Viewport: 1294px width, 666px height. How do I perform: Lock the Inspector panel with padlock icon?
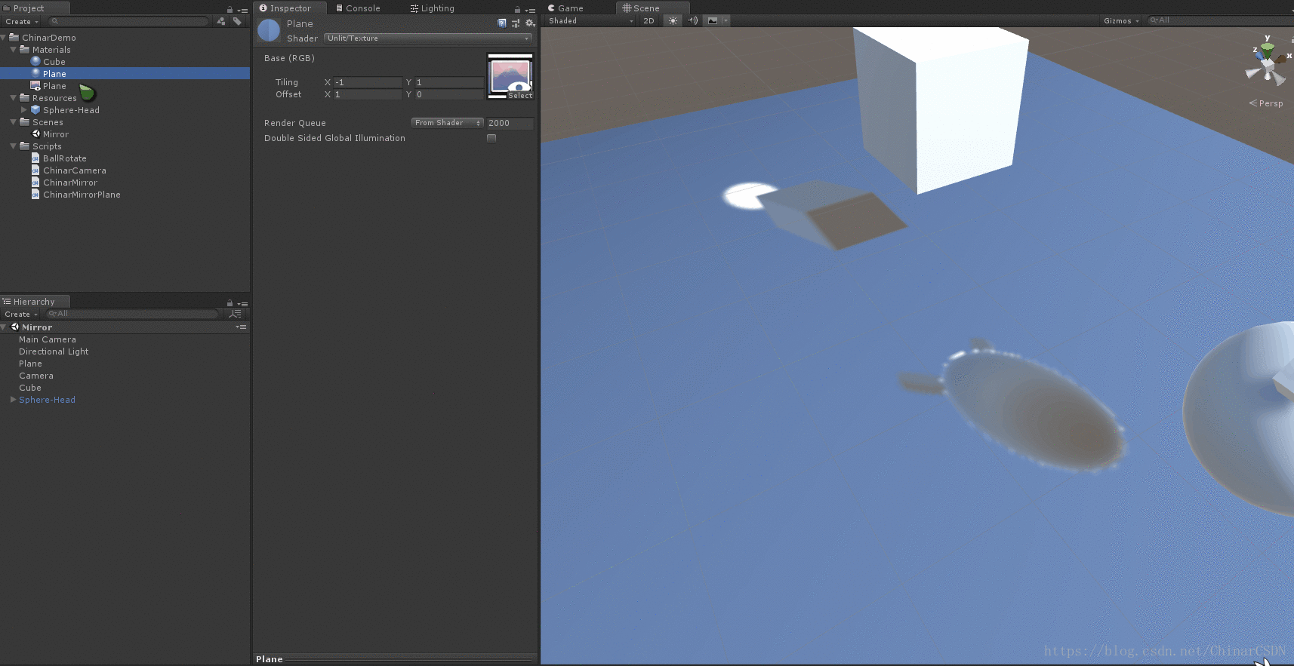click(x=517, y=10)
